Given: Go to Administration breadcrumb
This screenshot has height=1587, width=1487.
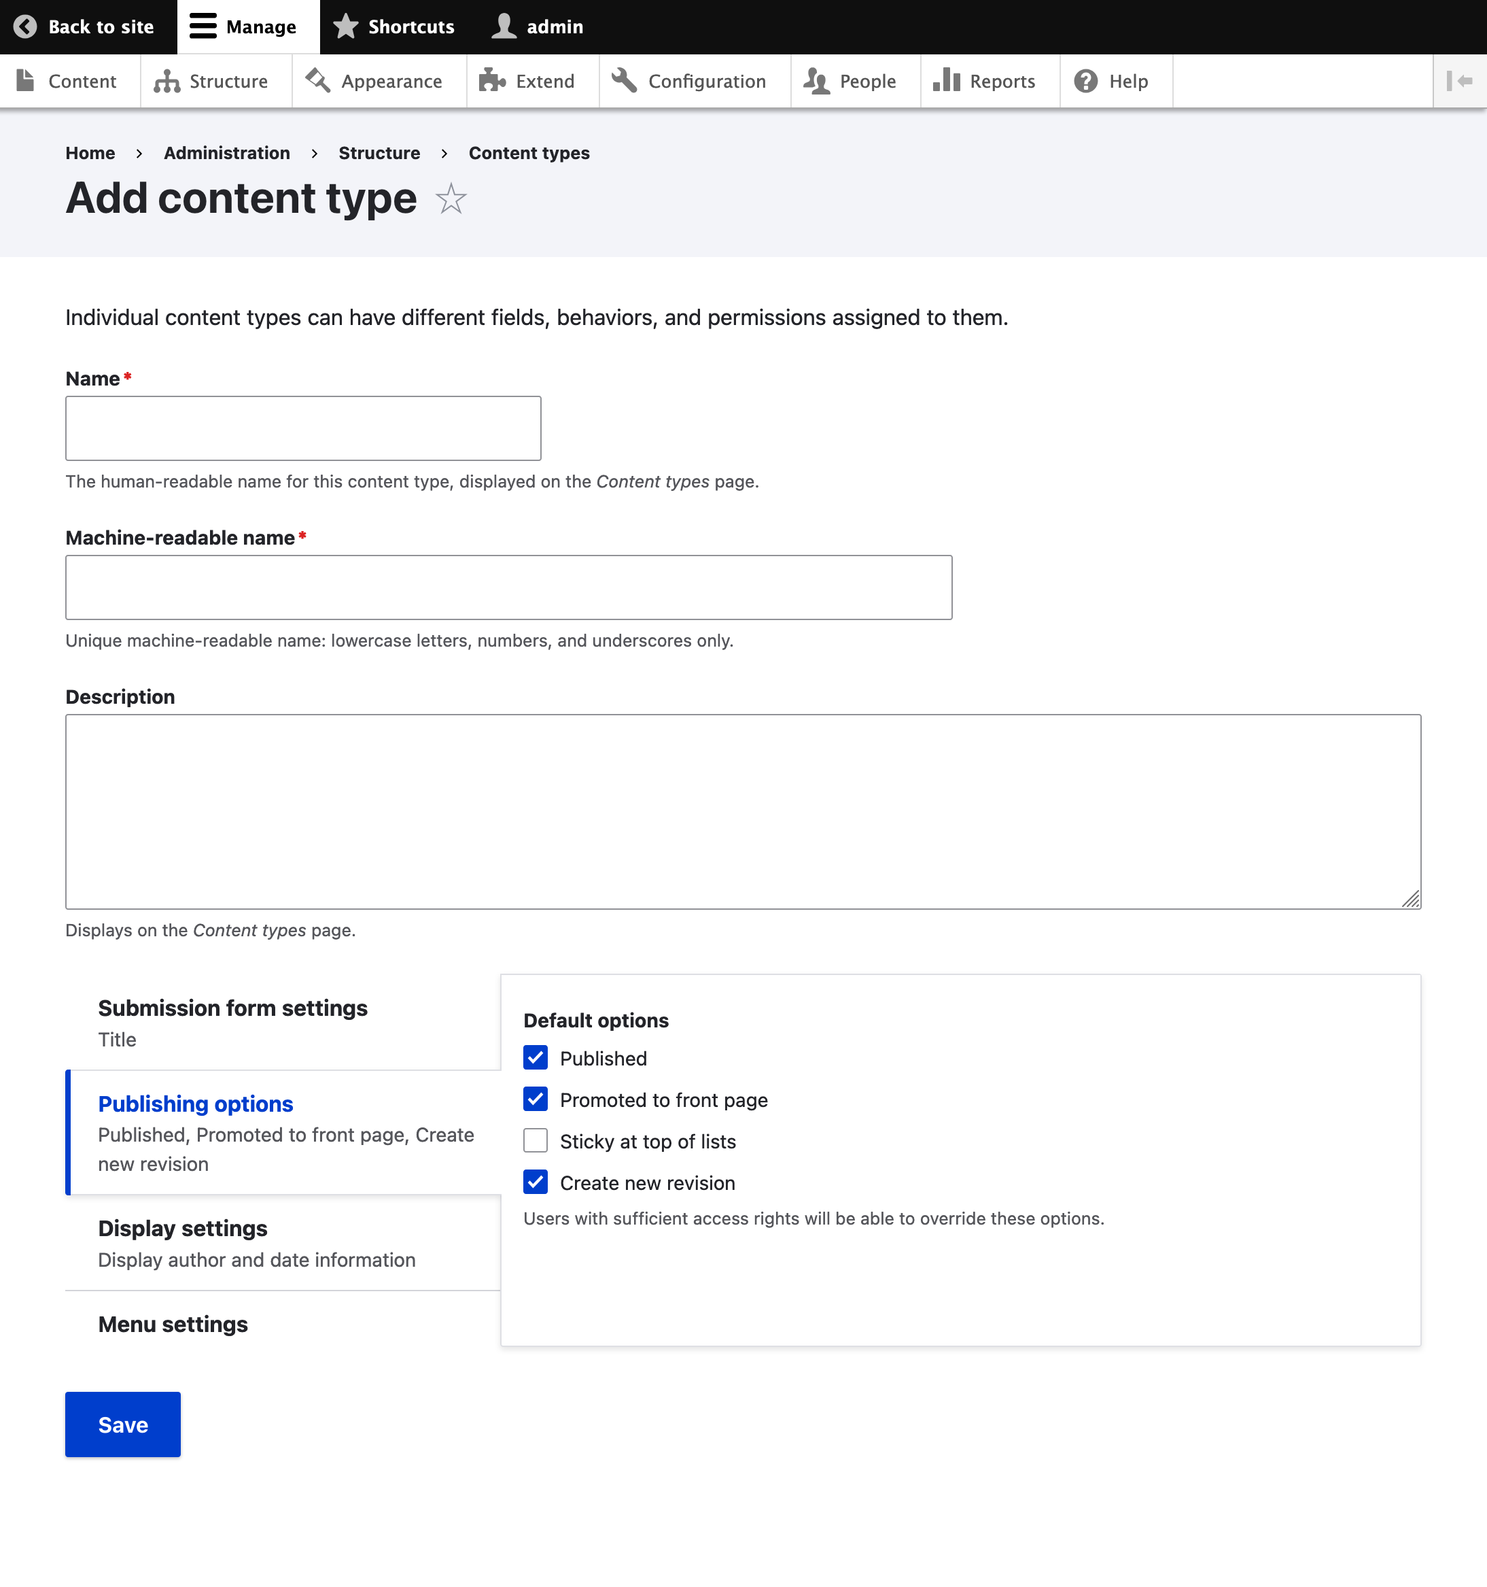Looking at the screenshot, I should [x=226, y=153].
